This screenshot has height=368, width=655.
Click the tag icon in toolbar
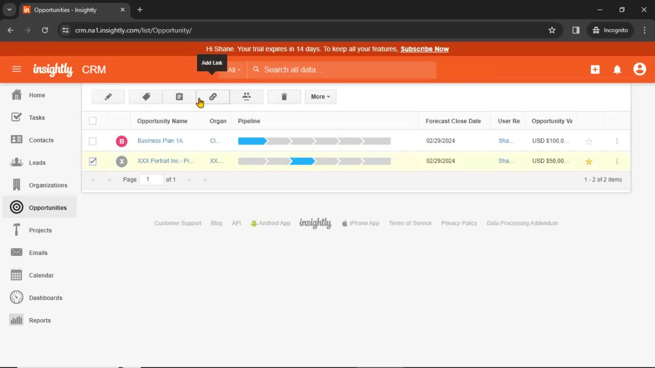click(146, 97)
